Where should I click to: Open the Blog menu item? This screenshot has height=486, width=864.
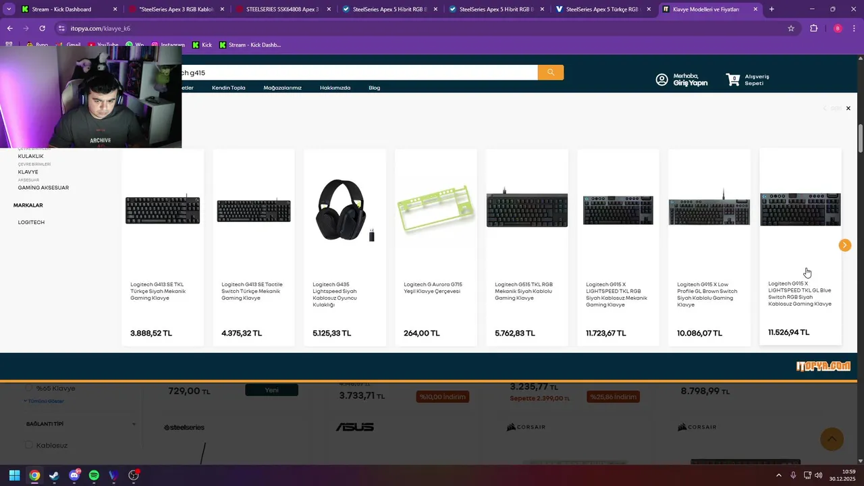[374, 88]
